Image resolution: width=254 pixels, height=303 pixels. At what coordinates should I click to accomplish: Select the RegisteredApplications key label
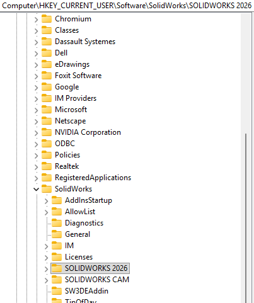93,178
